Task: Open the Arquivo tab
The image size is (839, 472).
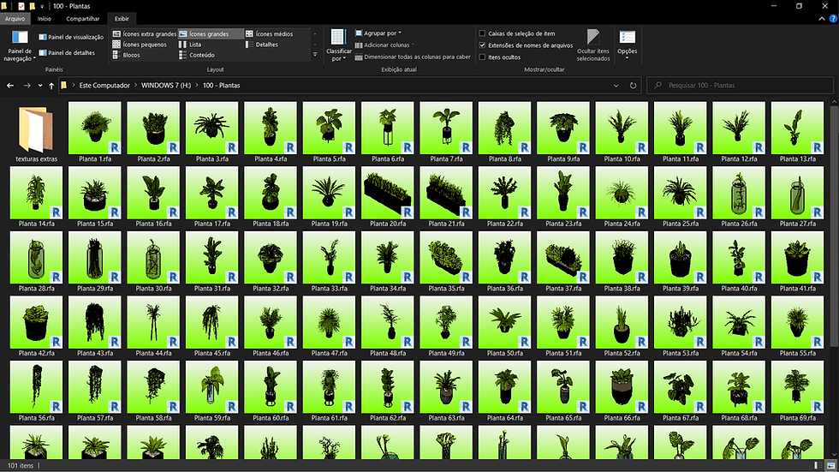Action: (x=15, y=19)
